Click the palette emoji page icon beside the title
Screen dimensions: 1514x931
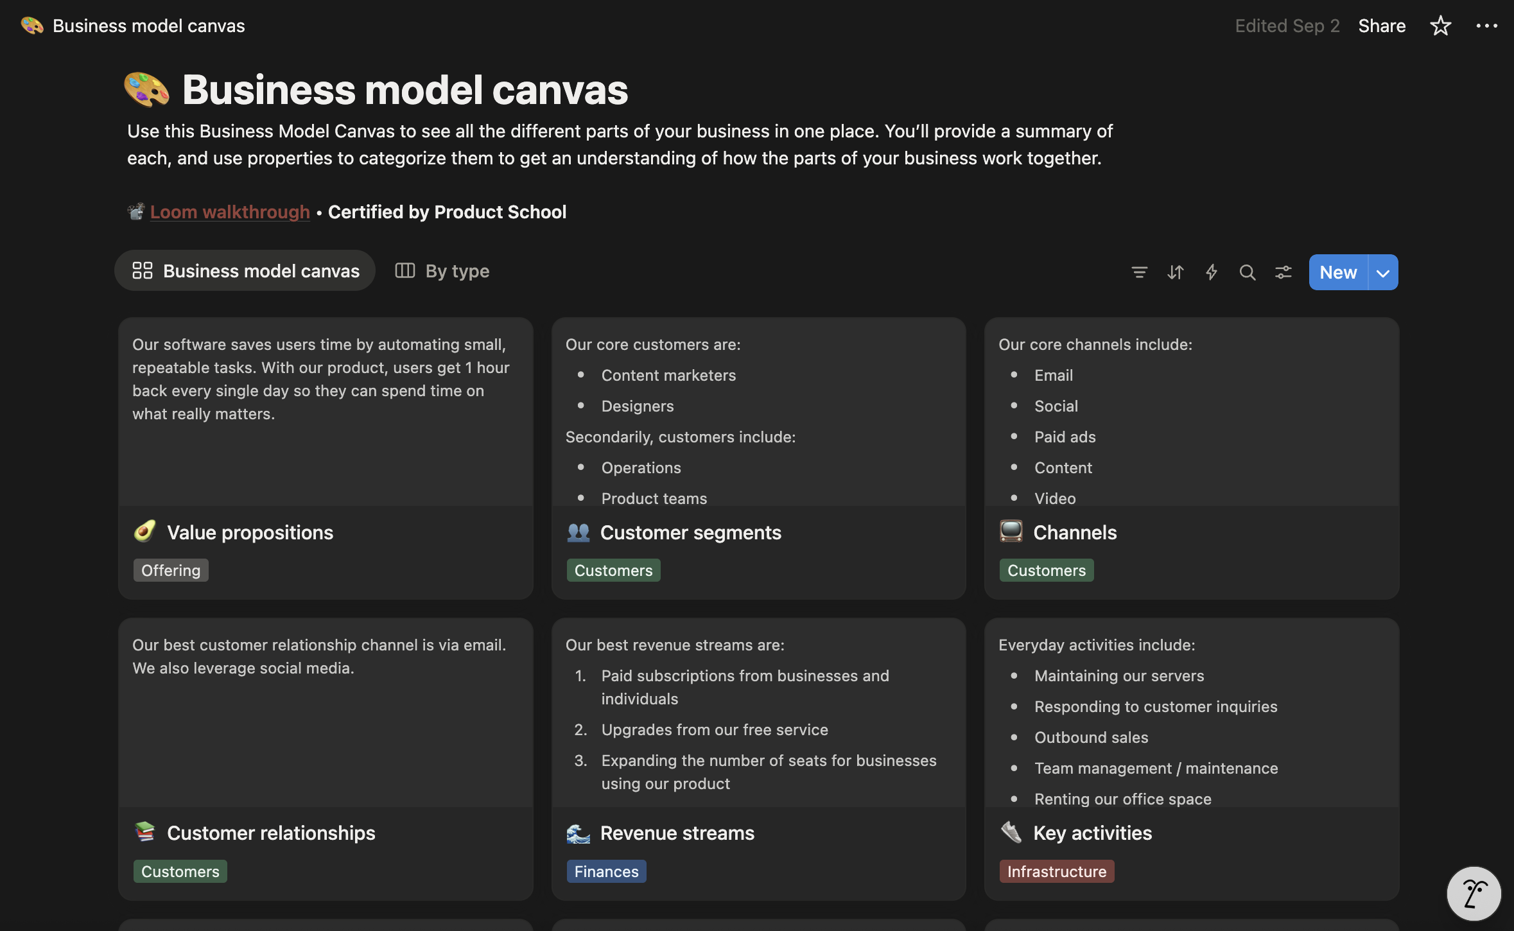pyautogui.click(x=146, y=89)
